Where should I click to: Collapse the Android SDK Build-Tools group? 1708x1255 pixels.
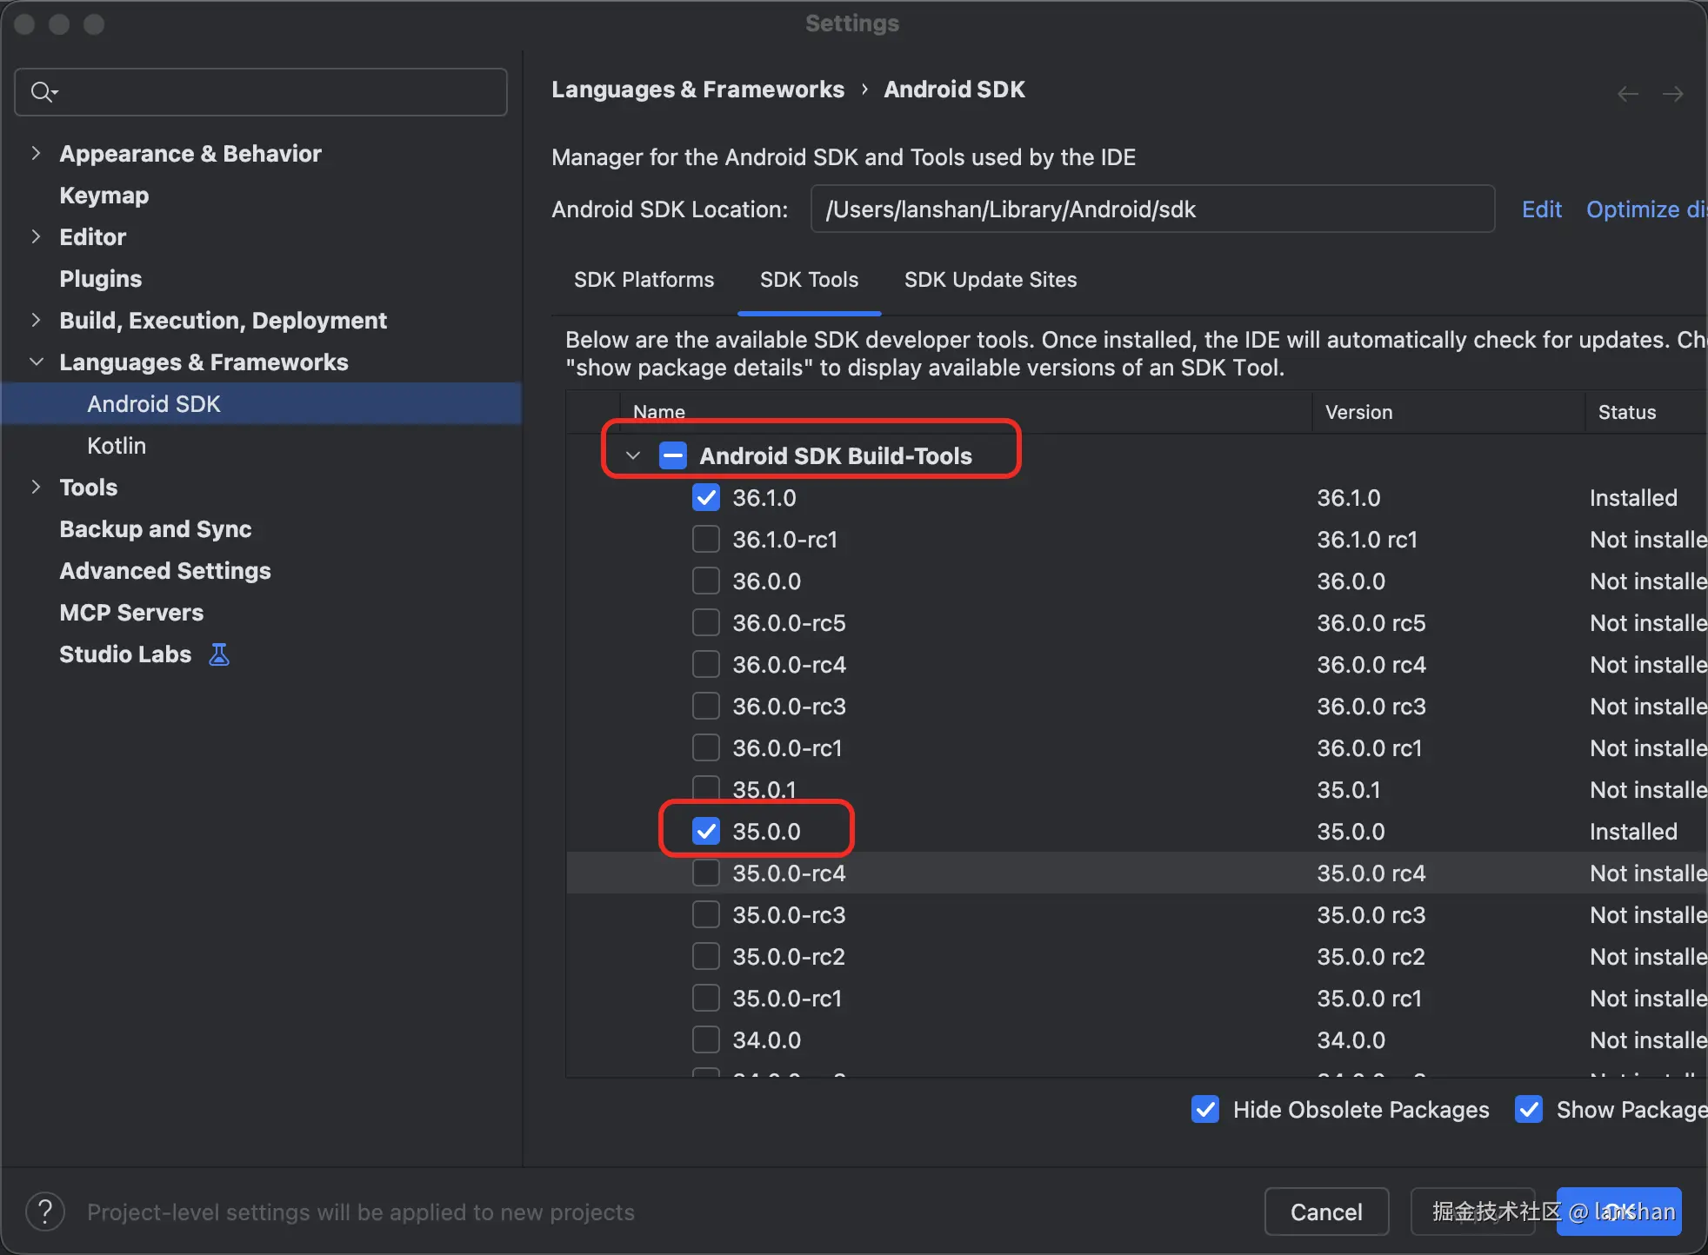633,455
